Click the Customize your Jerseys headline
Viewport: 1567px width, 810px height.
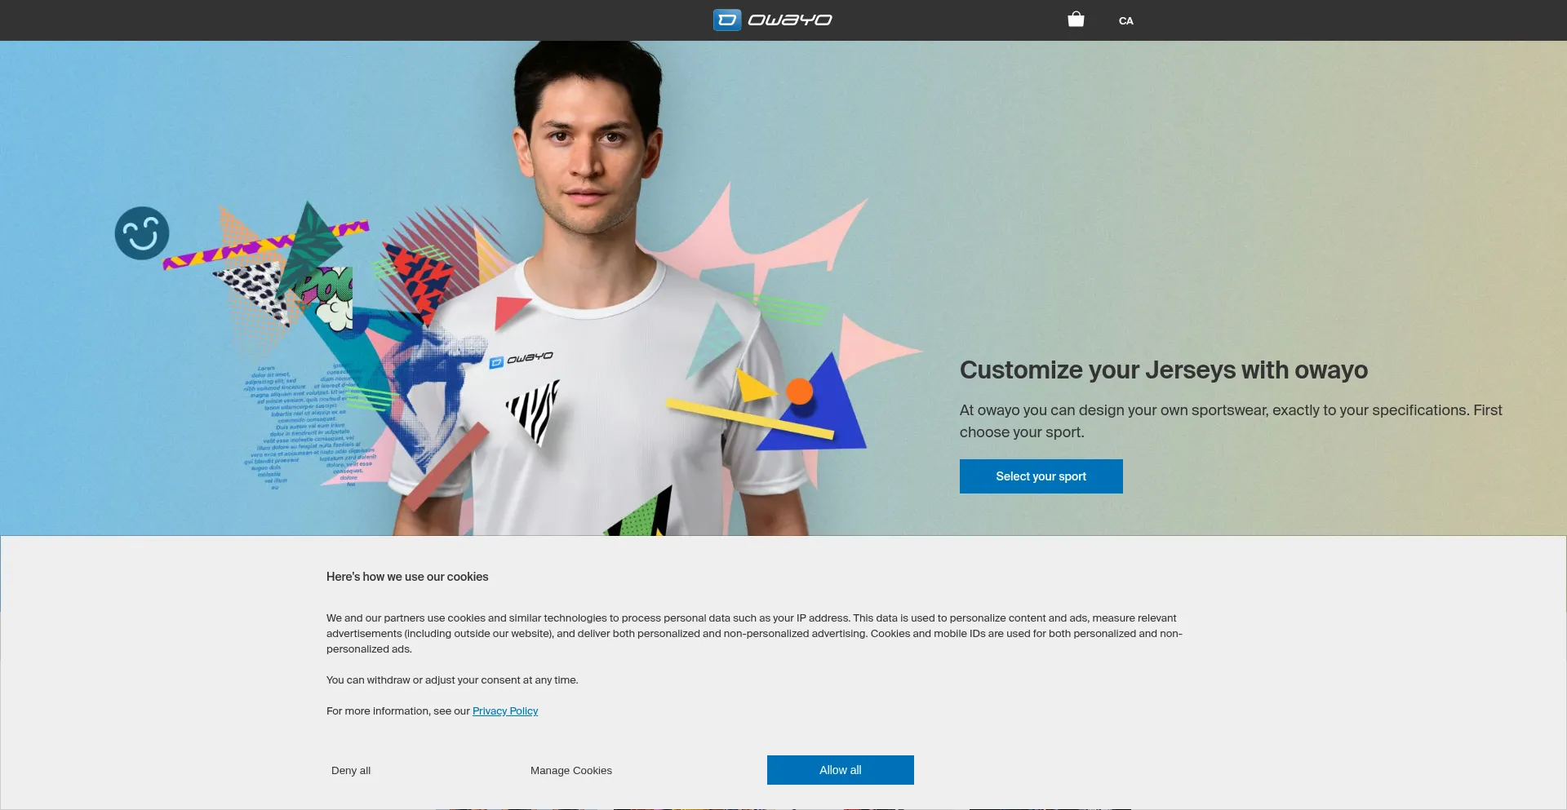click(1164, 370)
